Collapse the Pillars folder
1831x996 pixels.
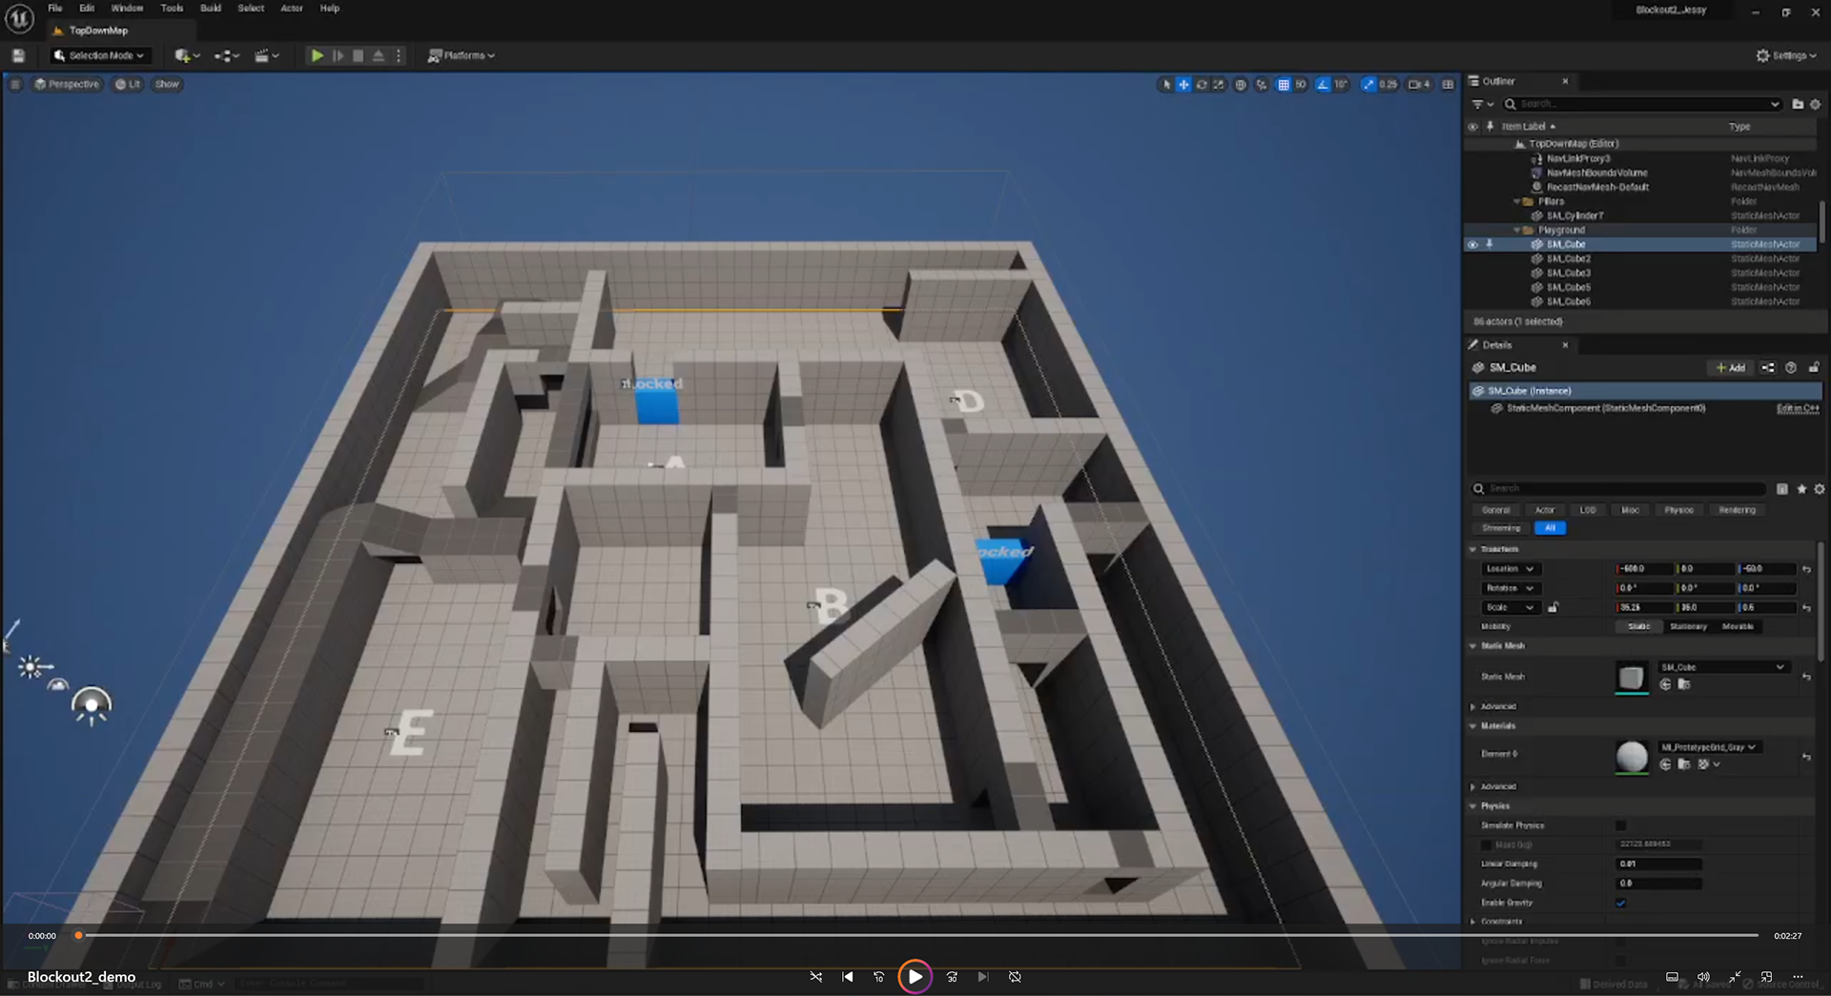coord(1516,202)
